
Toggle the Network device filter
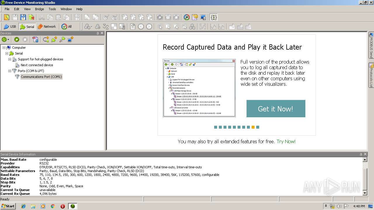[47, 27]
